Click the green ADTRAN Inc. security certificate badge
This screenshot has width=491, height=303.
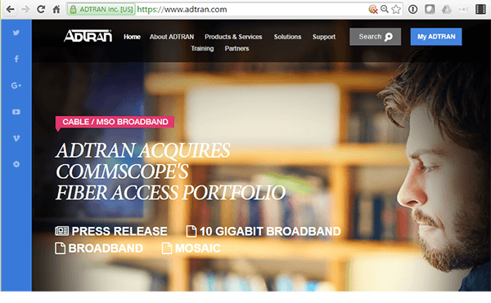point(101,9)
